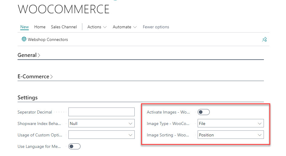Image resolution: width=286 pixels, height=156 pixels.
Task: Click the pin icon on the action bar
Action: (x=265, y=39)
